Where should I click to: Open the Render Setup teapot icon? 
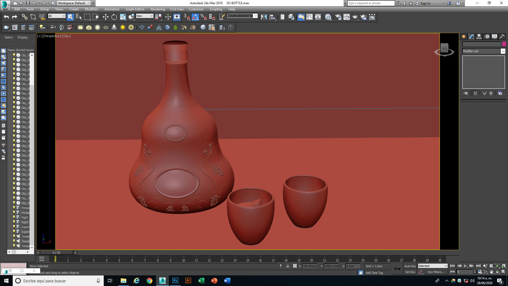click(338, 17)
